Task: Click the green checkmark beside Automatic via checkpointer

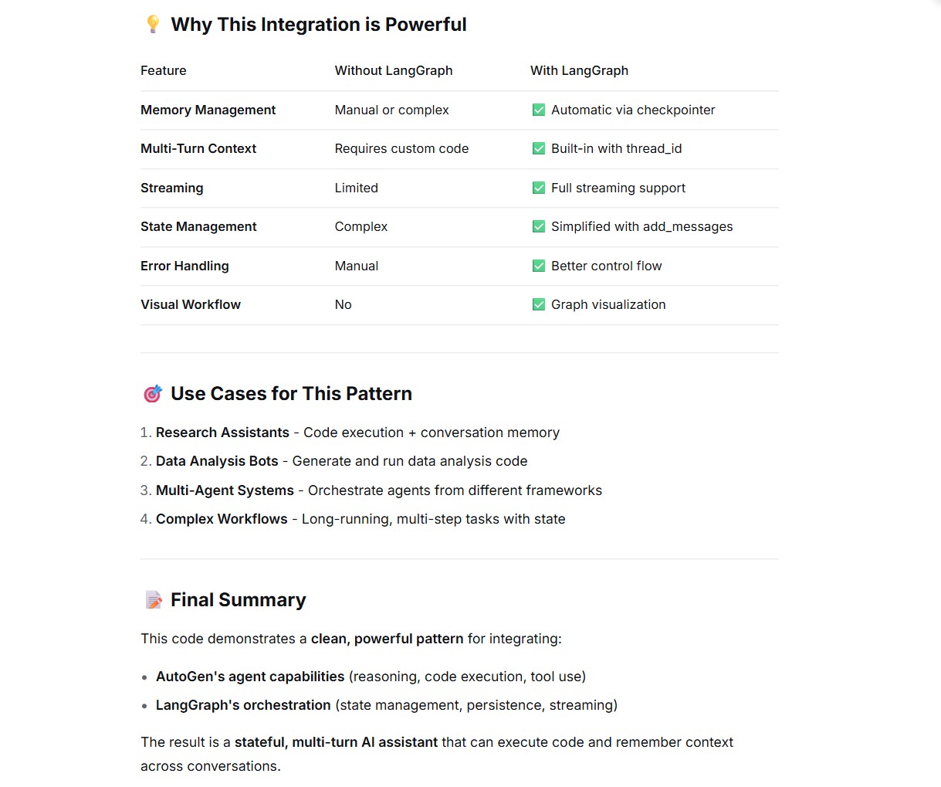Action: (539, 110)
